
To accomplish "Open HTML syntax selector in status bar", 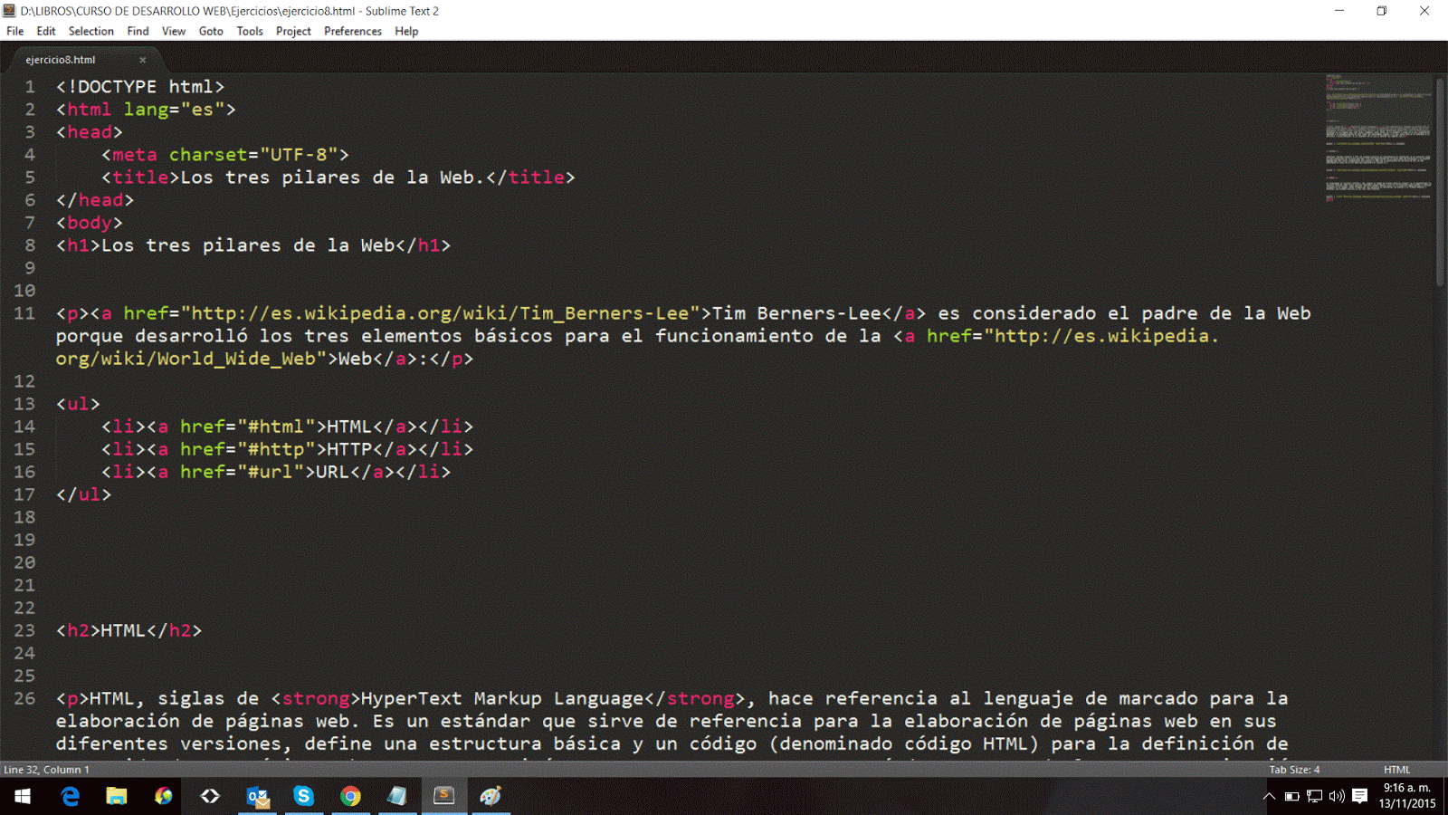I will pyautogui.click(x=1396, y=770).
